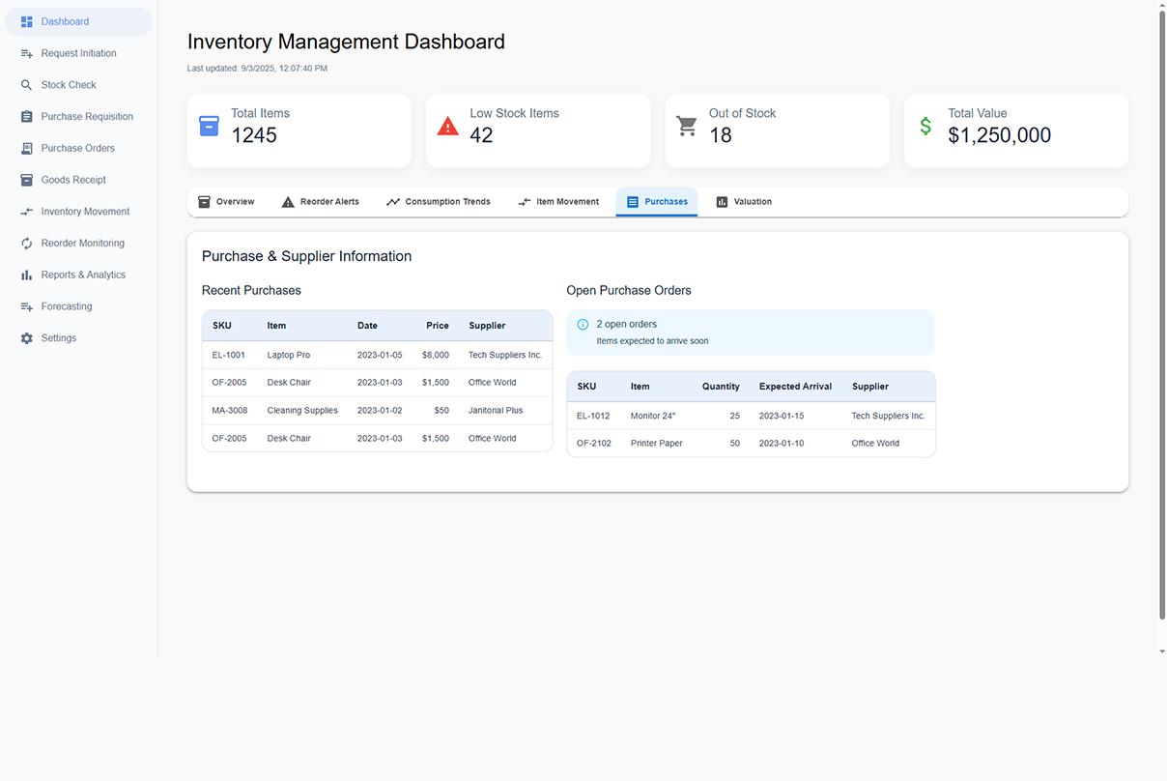Click the Quantity column header
The image size is (1167, 781).
(x=721, y=387)
